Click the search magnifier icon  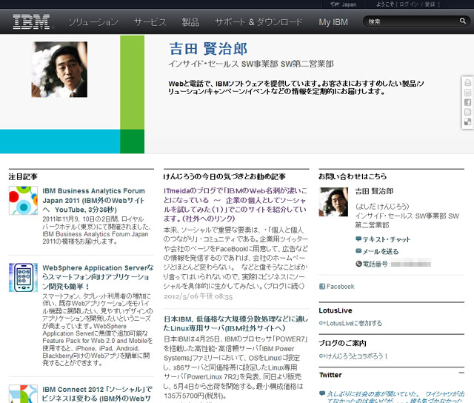pyautogui.click(x=462, y=21)
